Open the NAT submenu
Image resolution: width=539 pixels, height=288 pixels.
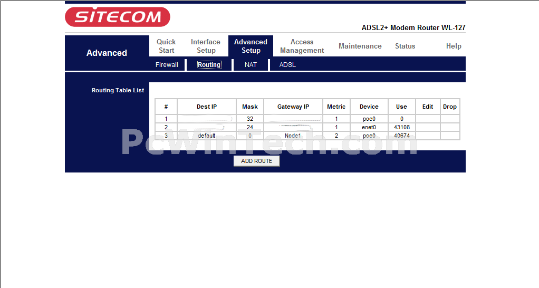point(251,64)
